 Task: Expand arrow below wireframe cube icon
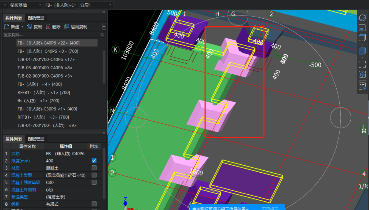(362, 44)
